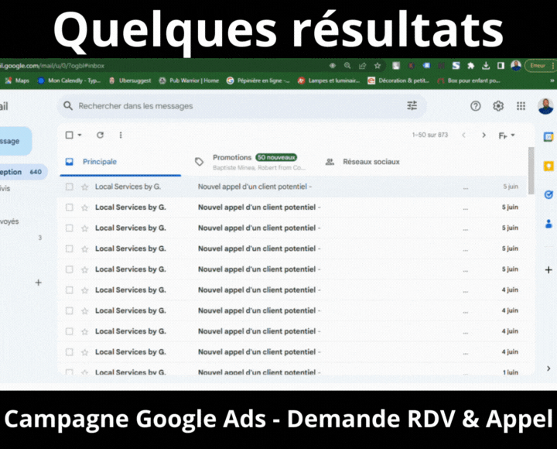Open the 1 juin Local Services email

292,372
